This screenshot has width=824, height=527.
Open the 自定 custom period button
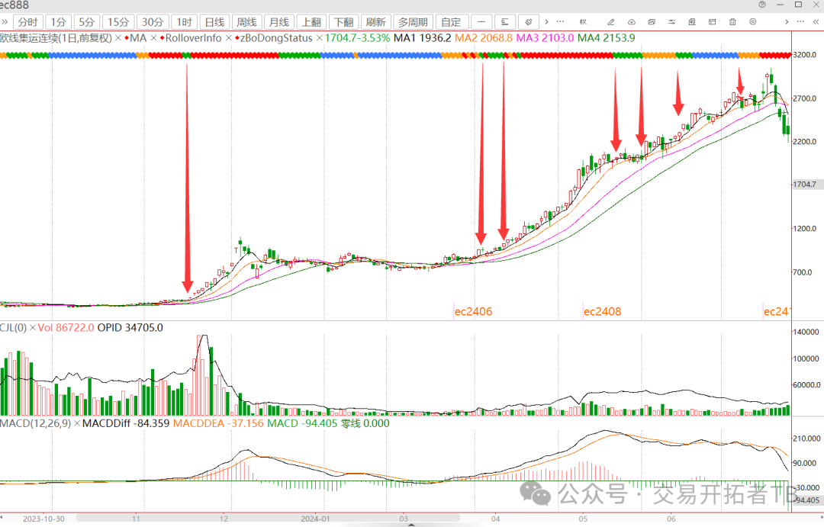[451, 22]
